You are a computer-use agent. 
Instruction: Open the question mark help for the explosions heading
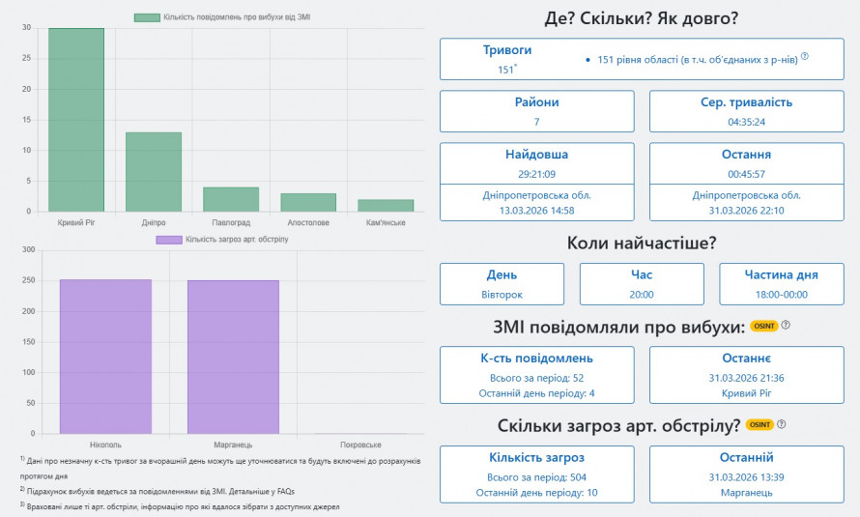point(786,327)
